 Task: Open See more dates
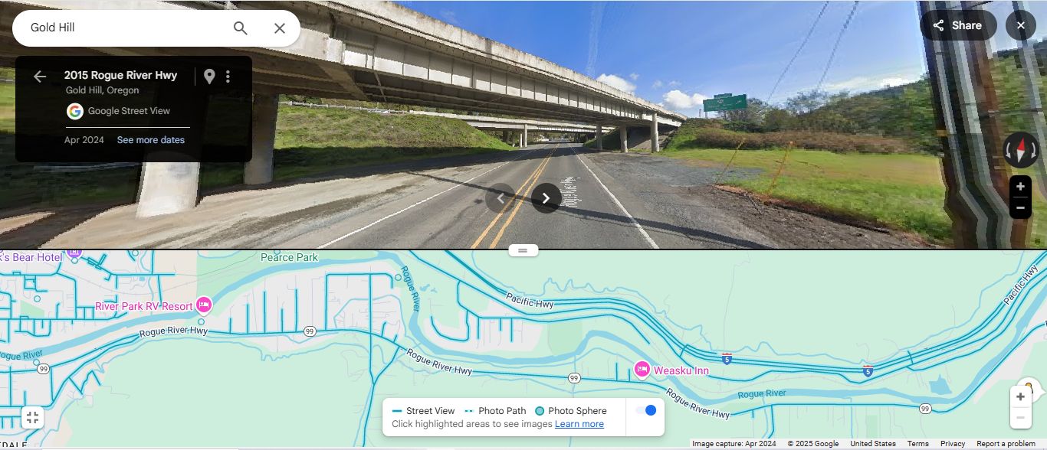tap(151, 140)
